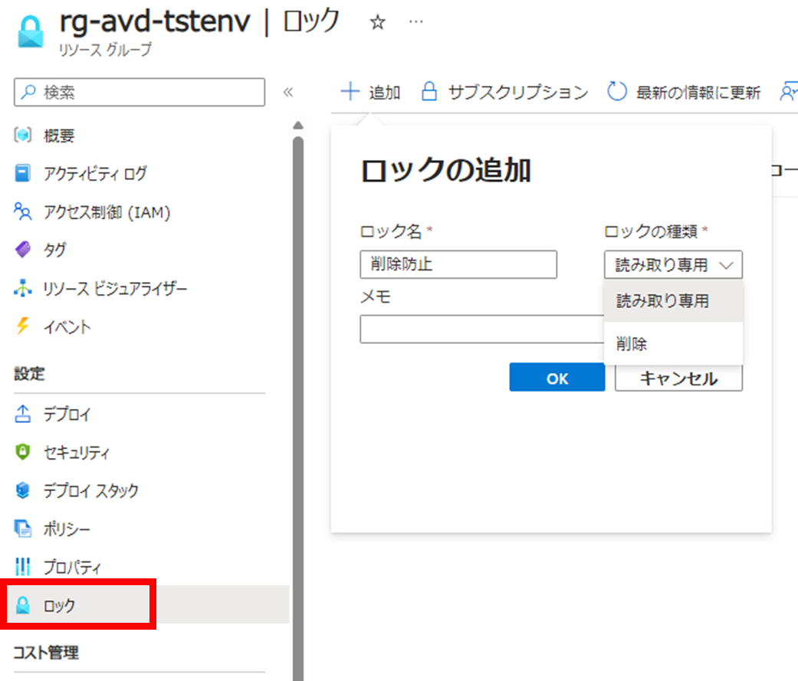Choose 削除 lock type option
Viewport: 798px width, 681px height.
(x=632, y=344)
